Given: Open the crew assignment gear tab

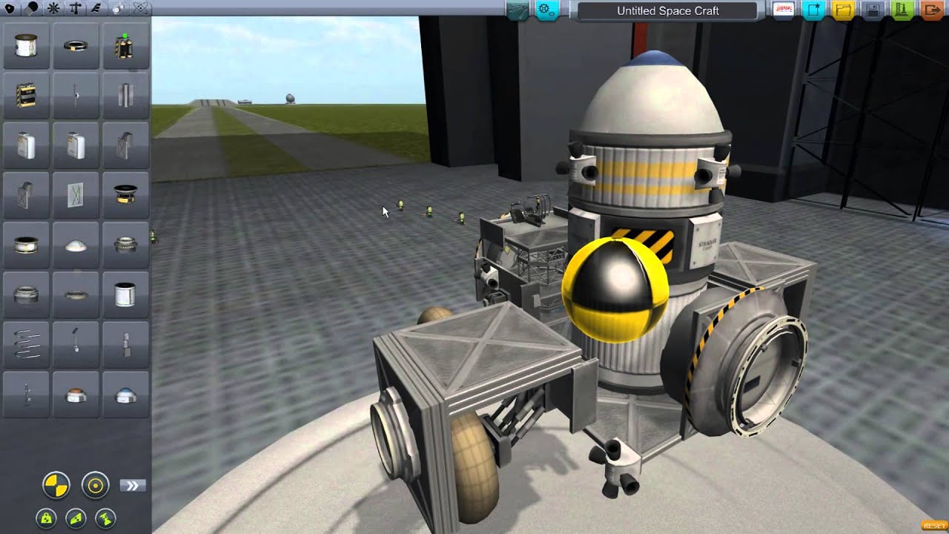Looking at the screenshot, I should (547, 10).
